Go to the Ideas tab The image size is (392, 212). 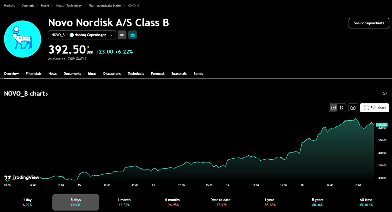pos(92,74)
